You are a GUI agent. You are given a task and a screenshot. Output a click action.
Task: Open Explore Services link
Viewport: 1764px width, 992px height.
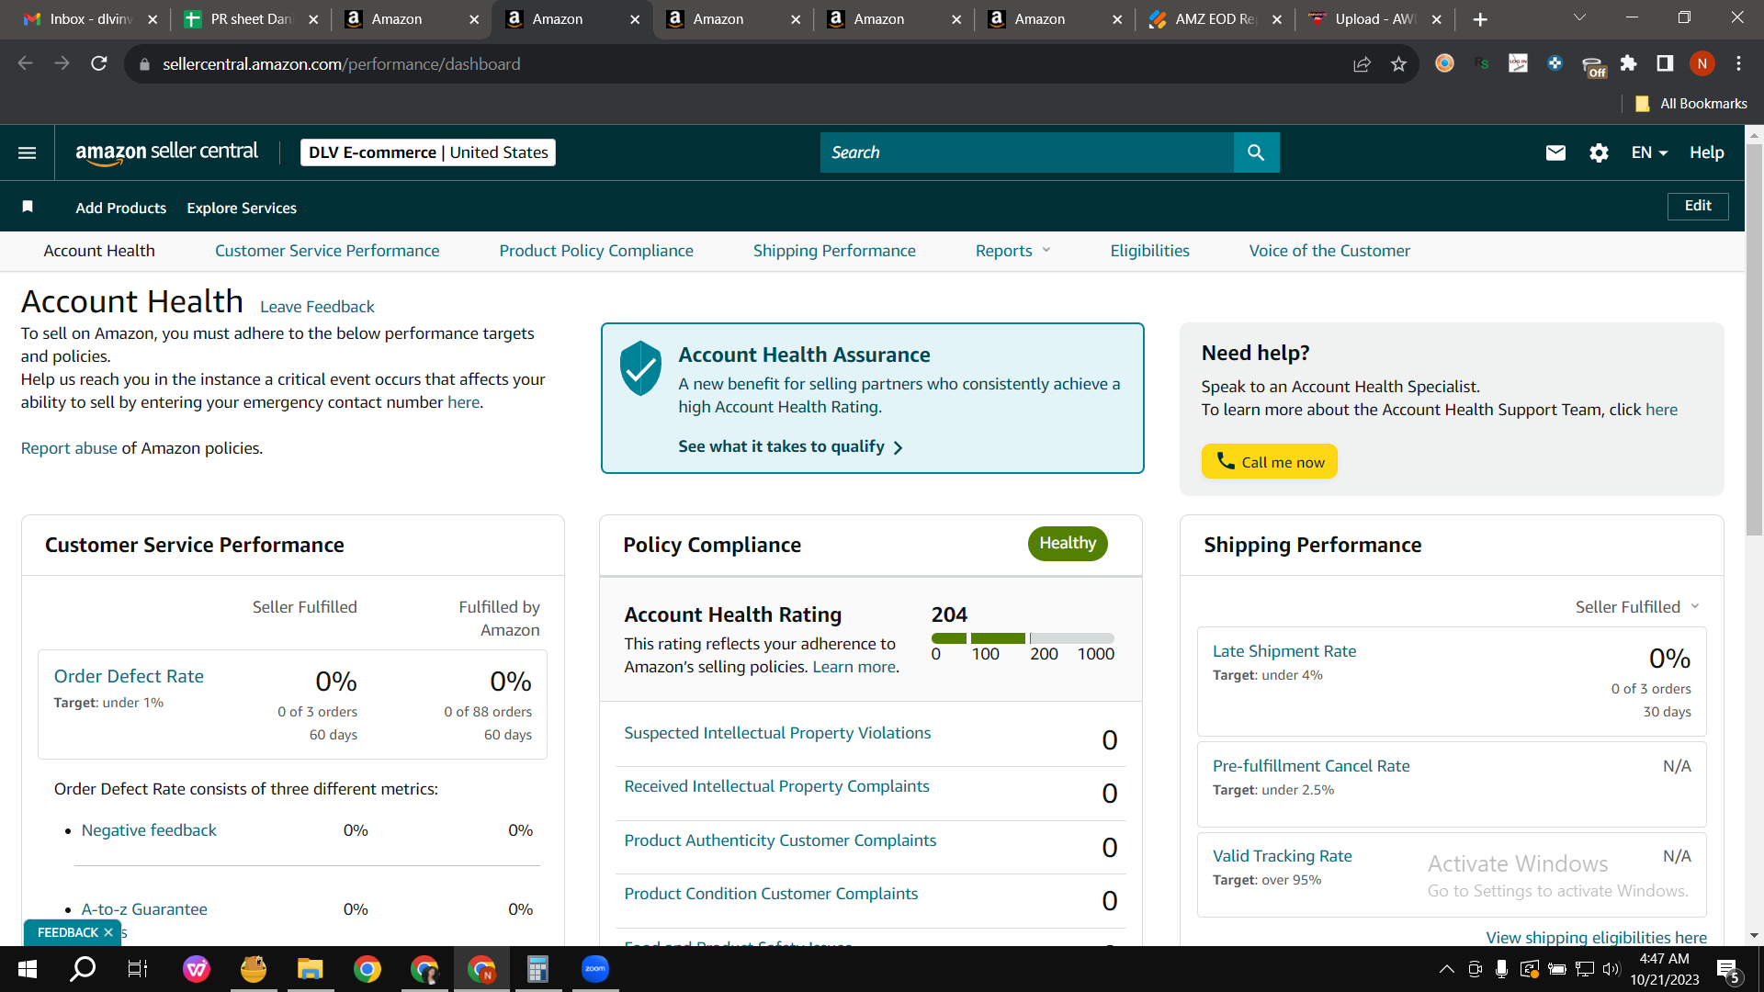[242, 208]
